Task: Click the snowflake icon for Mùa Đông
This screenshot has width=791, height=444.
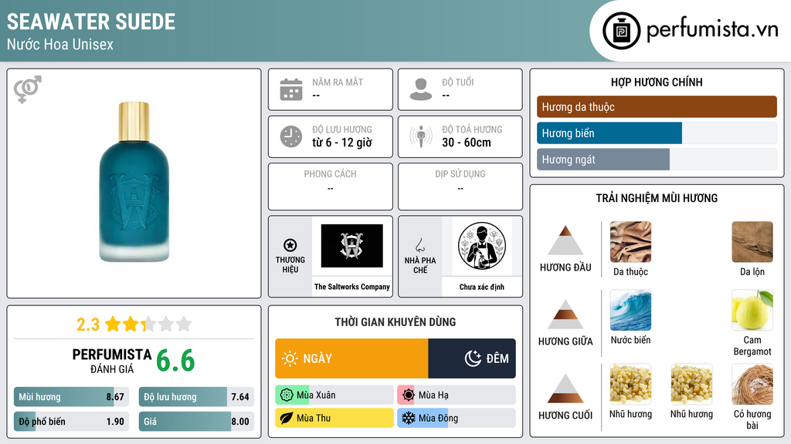Action: click(x=408, y=418)
